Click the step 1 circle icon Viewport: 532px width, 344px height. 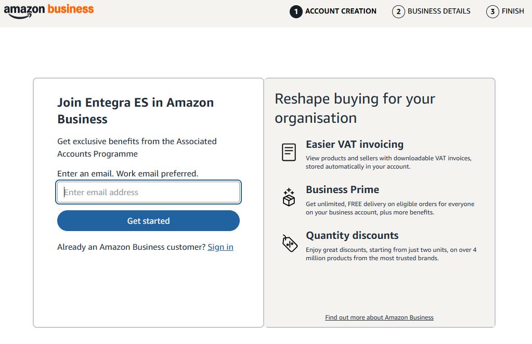point(296,11)
